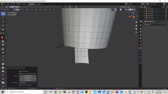168x94 pixels.
Task: Select Cube.002 in the outliner
Action: coord(151,11)
